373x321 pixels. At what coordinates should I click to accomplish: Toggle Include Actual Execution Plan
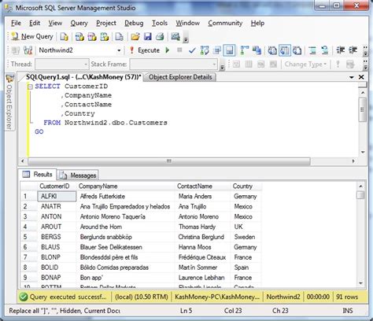point(245,50)
